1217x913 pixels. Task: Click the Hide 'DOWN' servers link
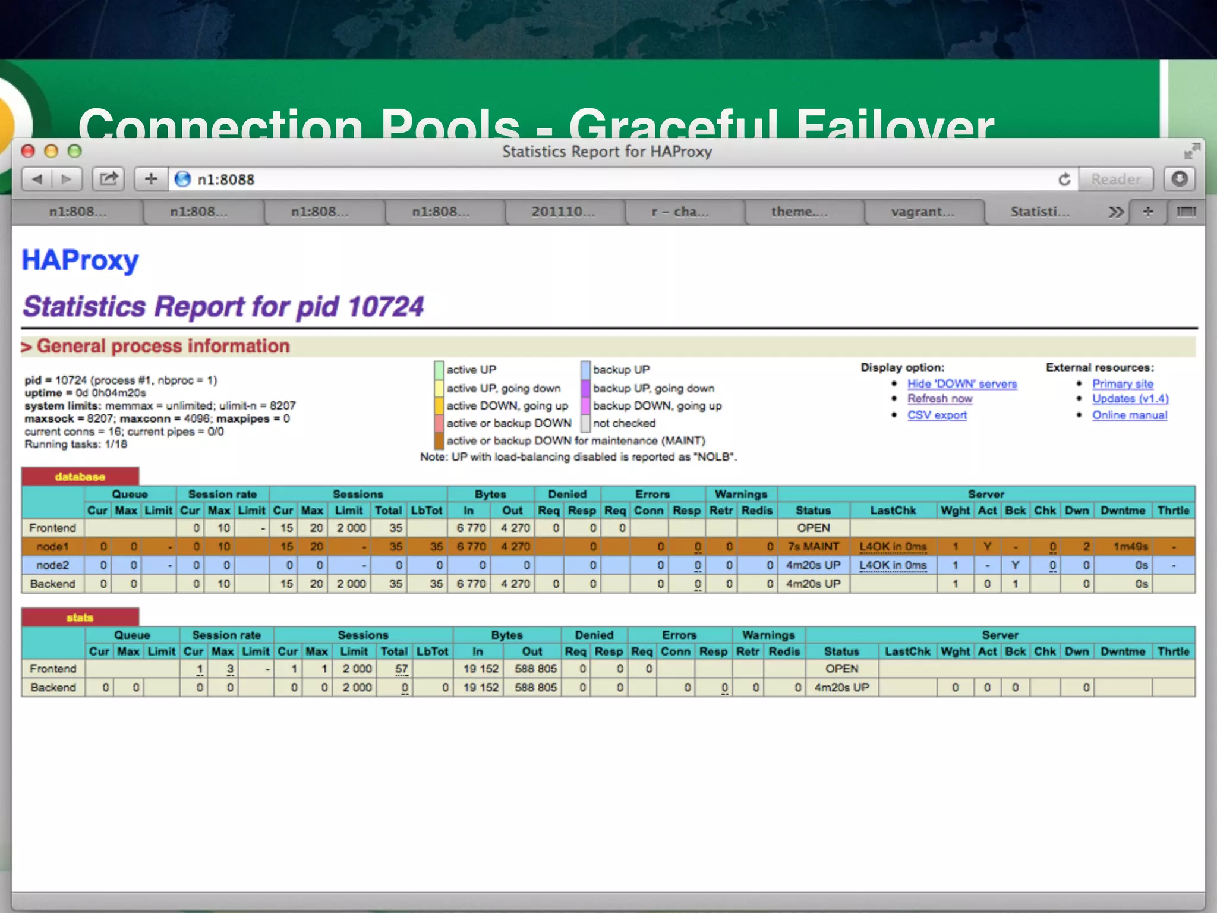[962, 384]
